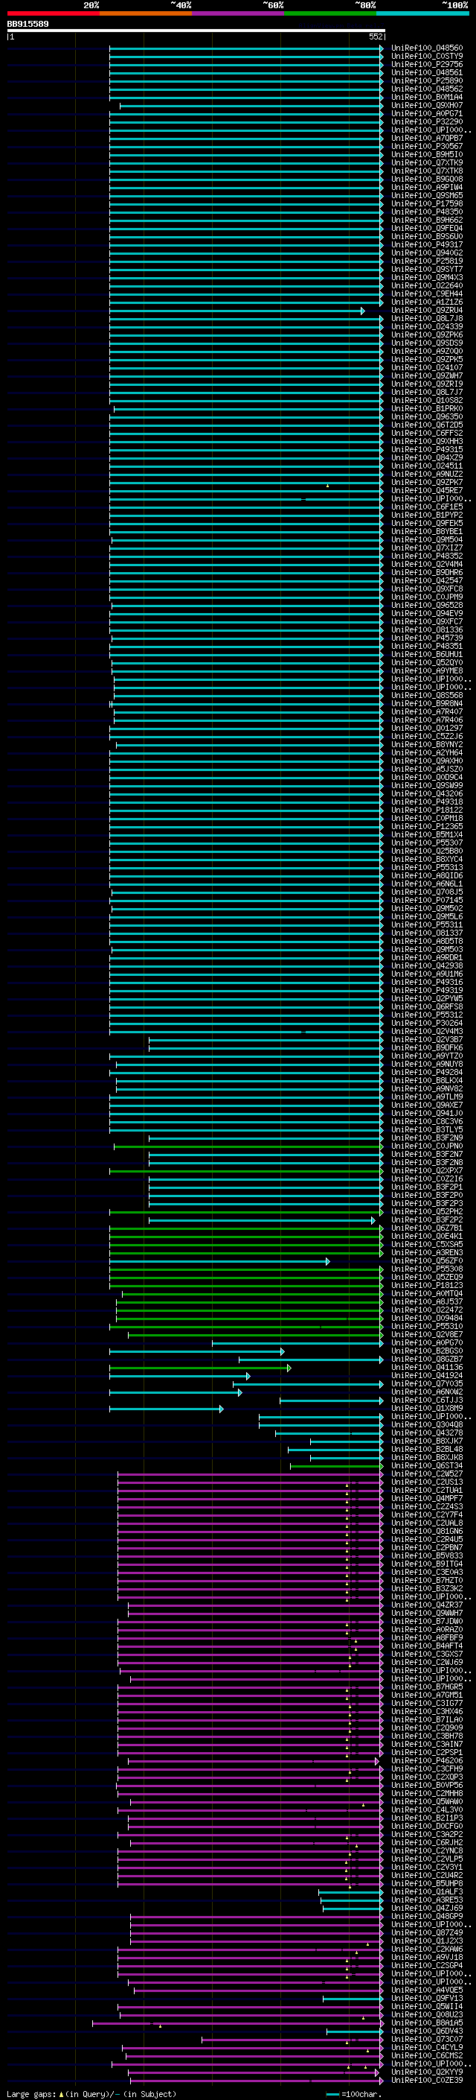Open hit UniRef100_O48560
The width and height of the screenshot is (476, 2100).
point(427,48)
